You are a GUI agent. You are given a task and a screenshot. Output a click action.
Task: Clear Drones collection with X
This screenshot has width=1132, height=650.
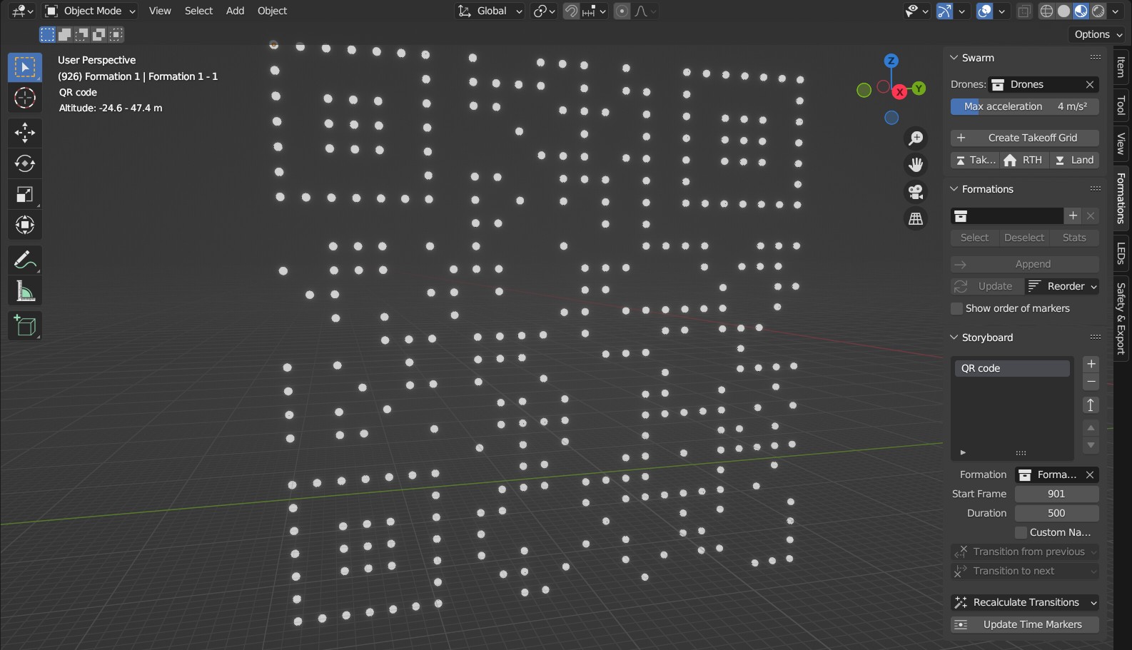[1090, 84]
